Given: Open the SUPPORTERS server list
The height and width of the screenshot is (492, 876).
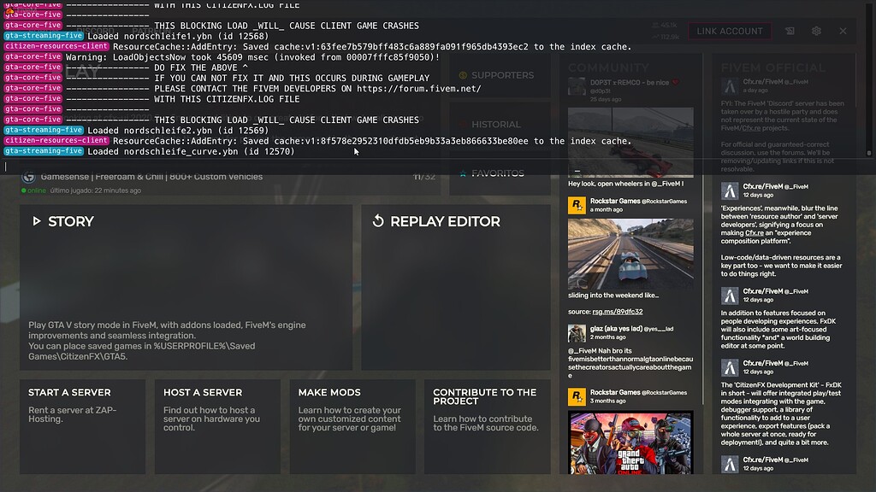Looking at the screenshot, I should pos(500,75).
